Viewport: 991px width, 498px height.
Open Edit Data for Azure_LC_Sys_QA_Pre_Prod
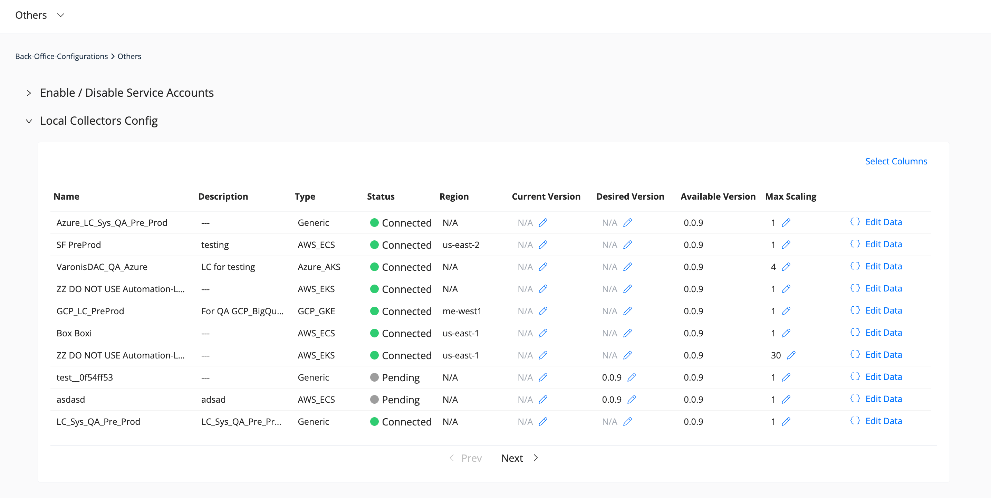pyautogui.click(x=876, y=222)
